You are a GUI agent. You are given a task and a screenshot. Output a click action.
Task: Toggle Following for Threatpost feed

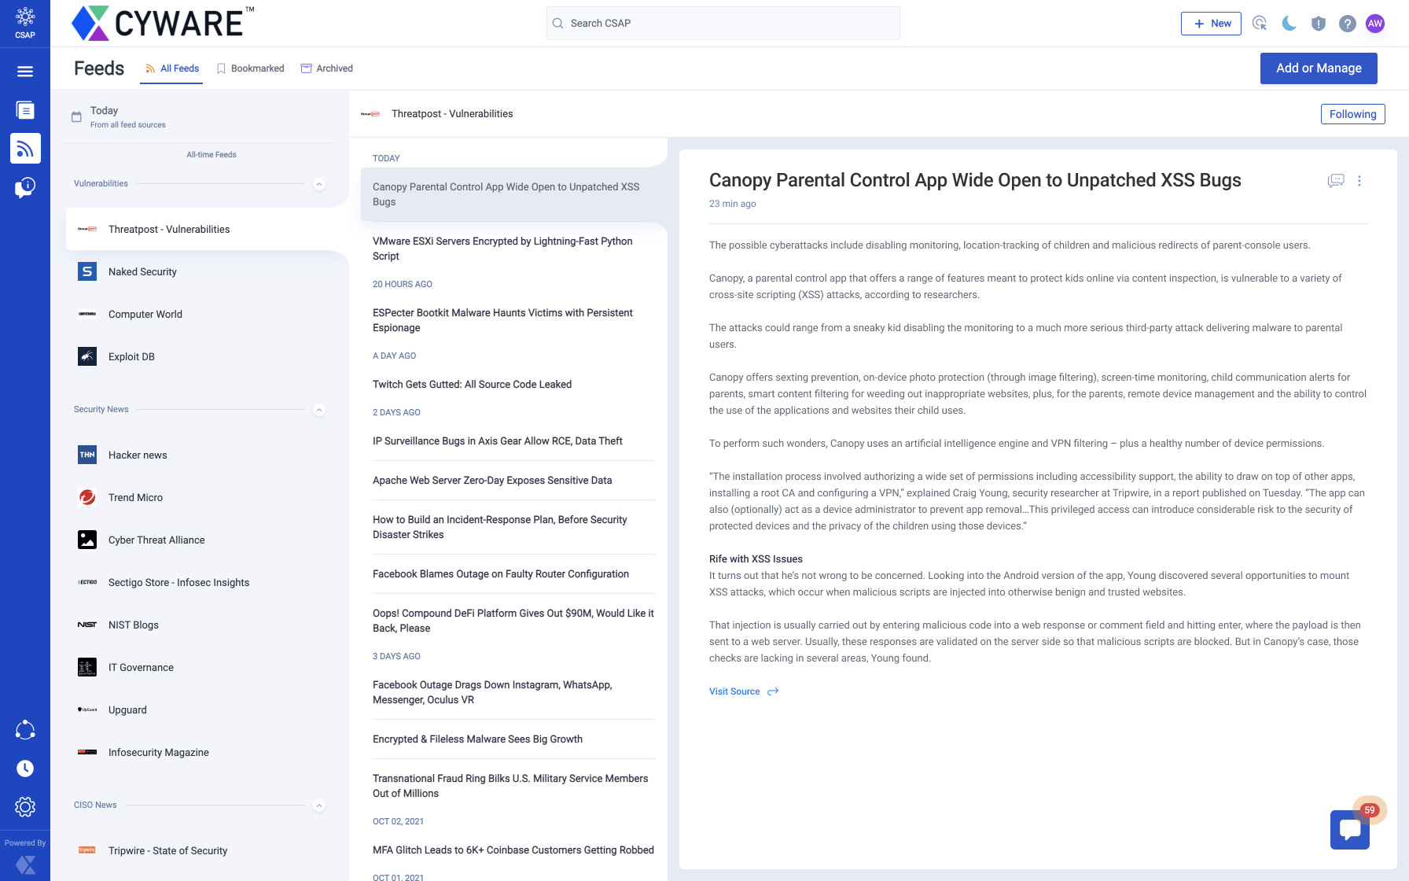click(x=1352, y=114)
